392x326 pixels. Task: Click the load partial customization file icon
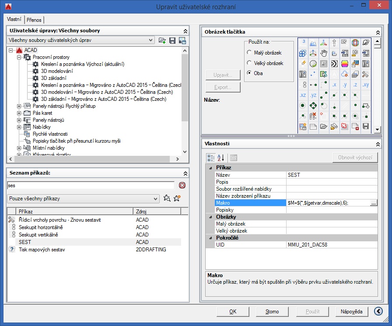[162, 40]
